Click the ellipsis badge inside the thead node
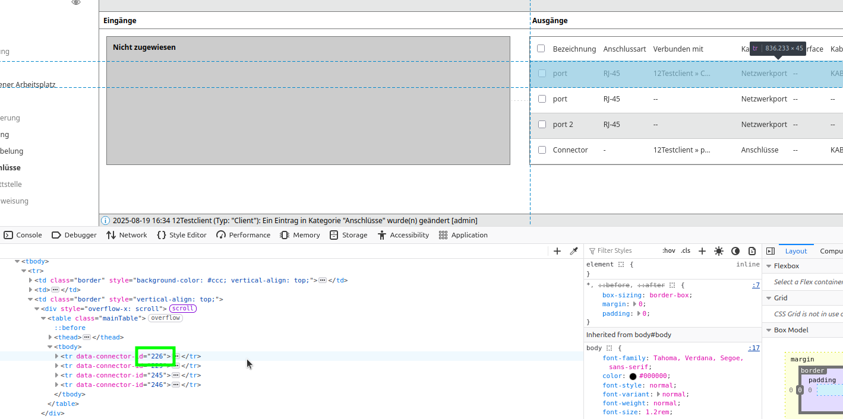The image size is (843, 419). coord(87,337)
